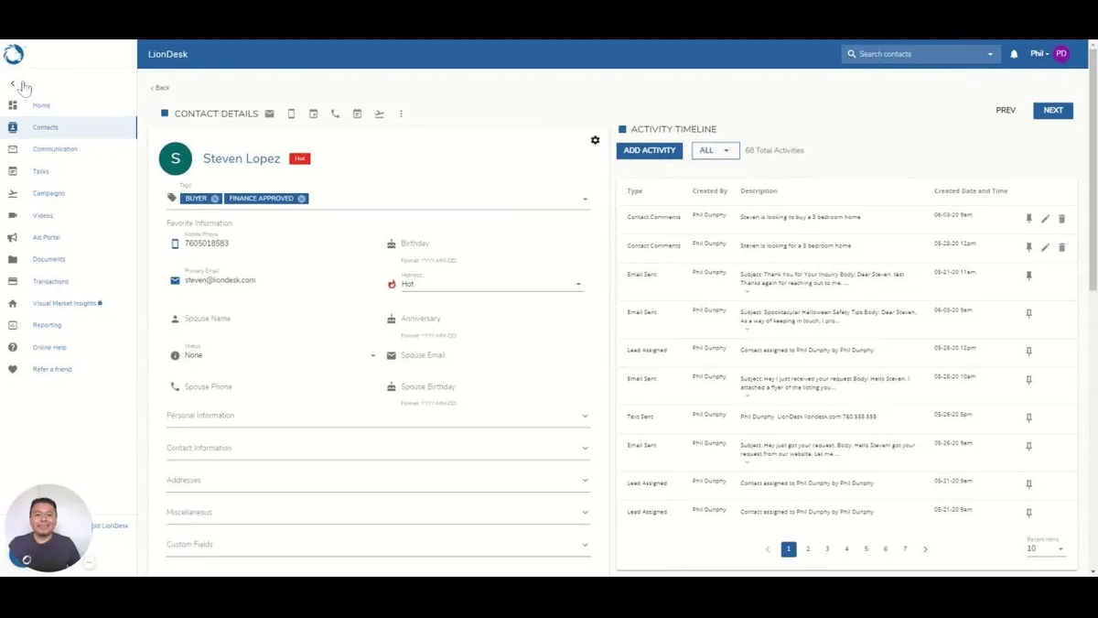
Task: Click the mobile text icon in Contact Details
Action: pos(292,114)
